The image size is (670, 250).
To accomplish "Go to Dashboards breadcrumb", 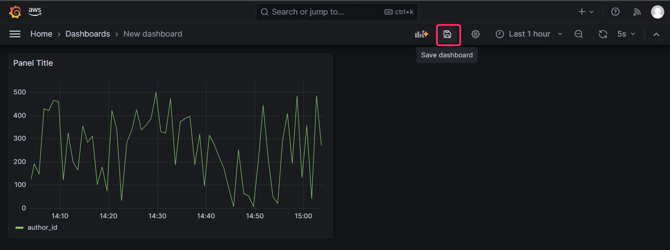I will click(x=88, y=34).
